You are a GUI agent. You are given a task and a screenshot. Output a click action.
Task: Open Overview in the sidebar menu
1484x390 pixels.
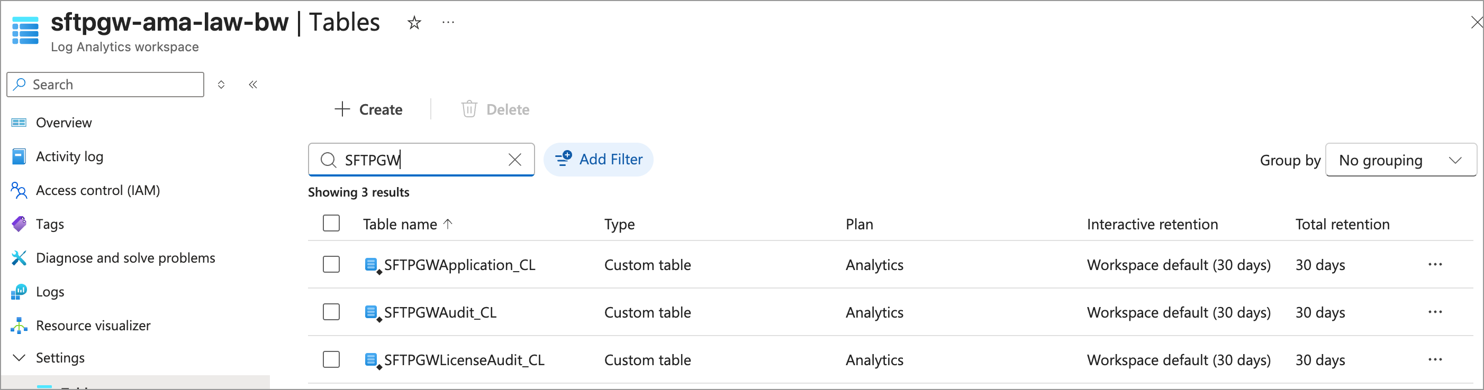(64, 123)
